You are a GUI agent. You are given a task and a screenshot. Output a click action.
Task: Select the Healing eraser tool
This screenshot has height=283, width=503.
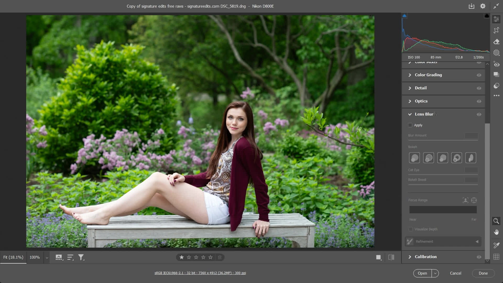496,42
